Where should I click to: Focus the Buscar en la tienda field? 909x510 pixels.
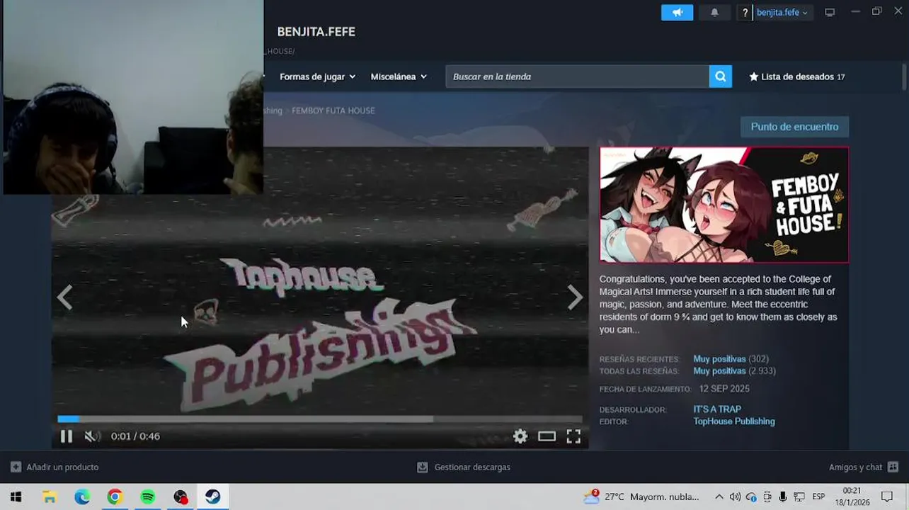[577, 76]
